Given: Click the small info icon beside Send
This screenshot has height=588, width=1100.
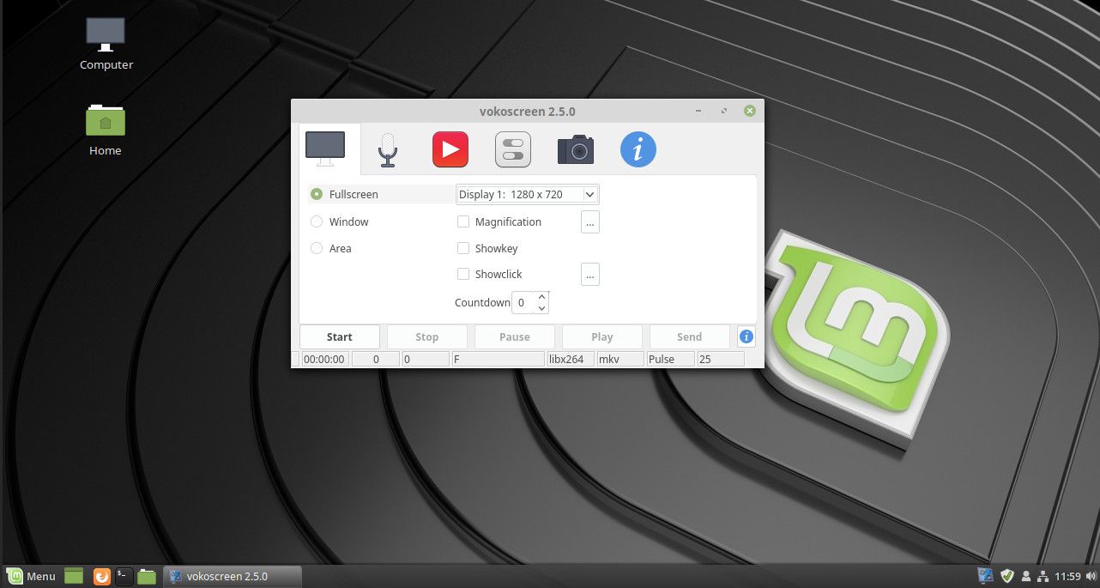Looking at the screenshot, I should [x=746, y=336].
